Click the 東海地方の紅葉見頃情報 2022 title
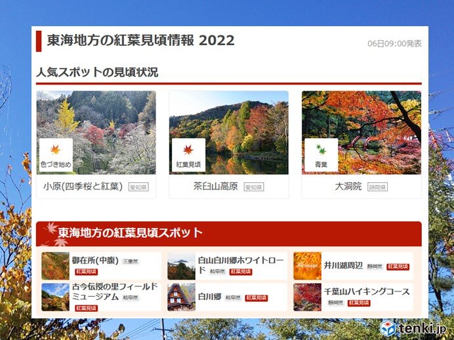This screenshot has height=340, width=454. (140, 40)
